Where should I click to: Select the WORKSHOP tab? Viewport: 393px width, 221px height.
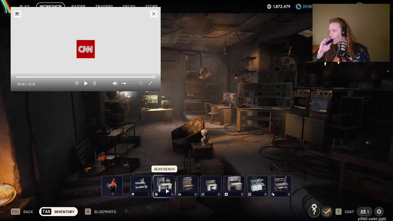click(51, 6)
